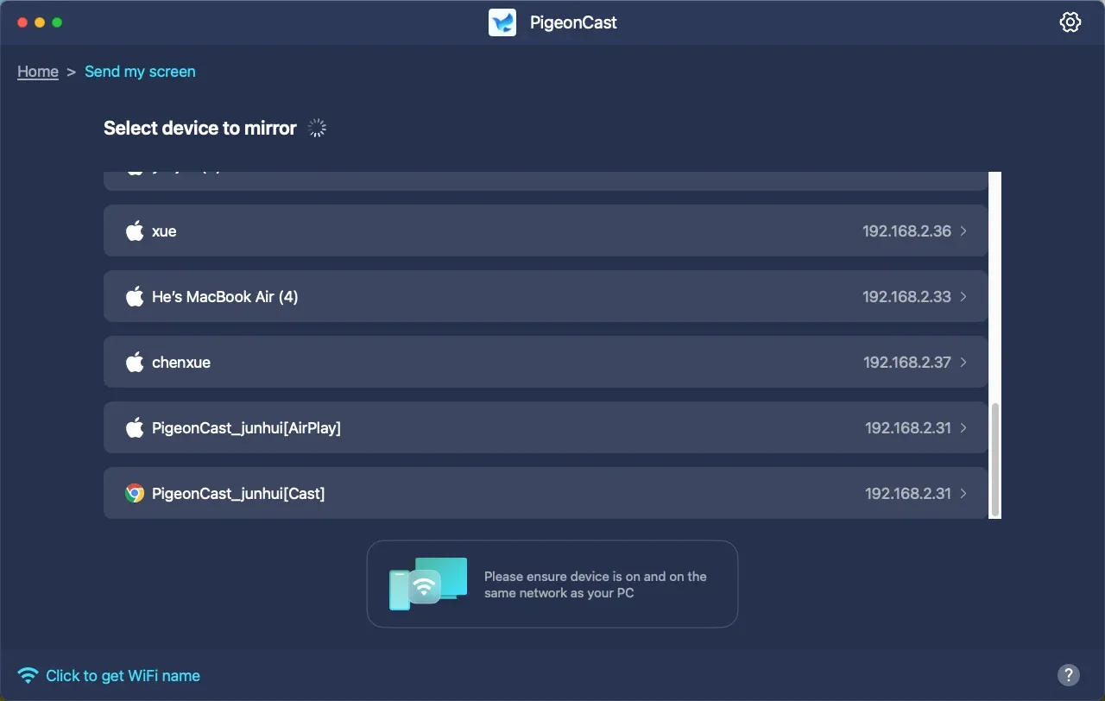Click the PigeonCast bird logo
This screenshot has height=701, width=1105.
click(x=502, y=22)
